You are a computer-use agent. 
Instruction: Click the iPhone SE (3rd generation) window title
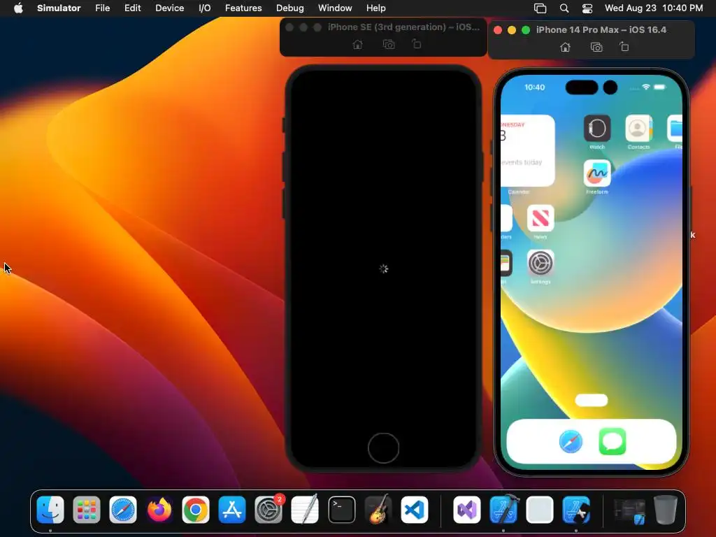[403, 27]
